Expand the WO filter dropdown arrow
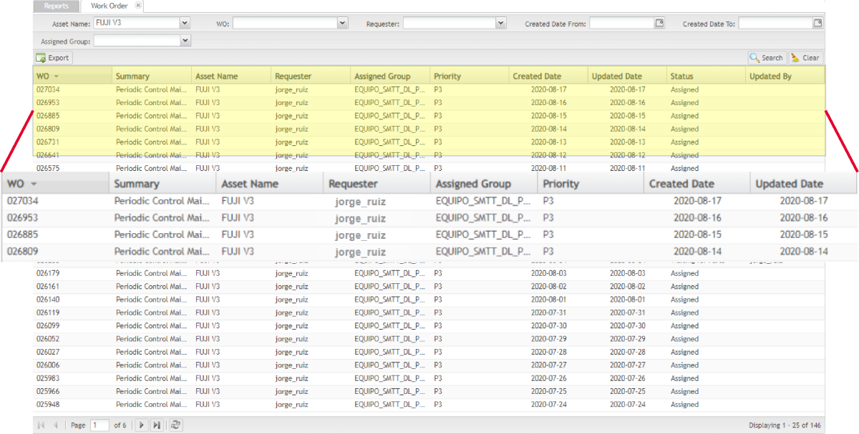The width and height of the screenshot is (859, 434). click(x=342, y=24)
